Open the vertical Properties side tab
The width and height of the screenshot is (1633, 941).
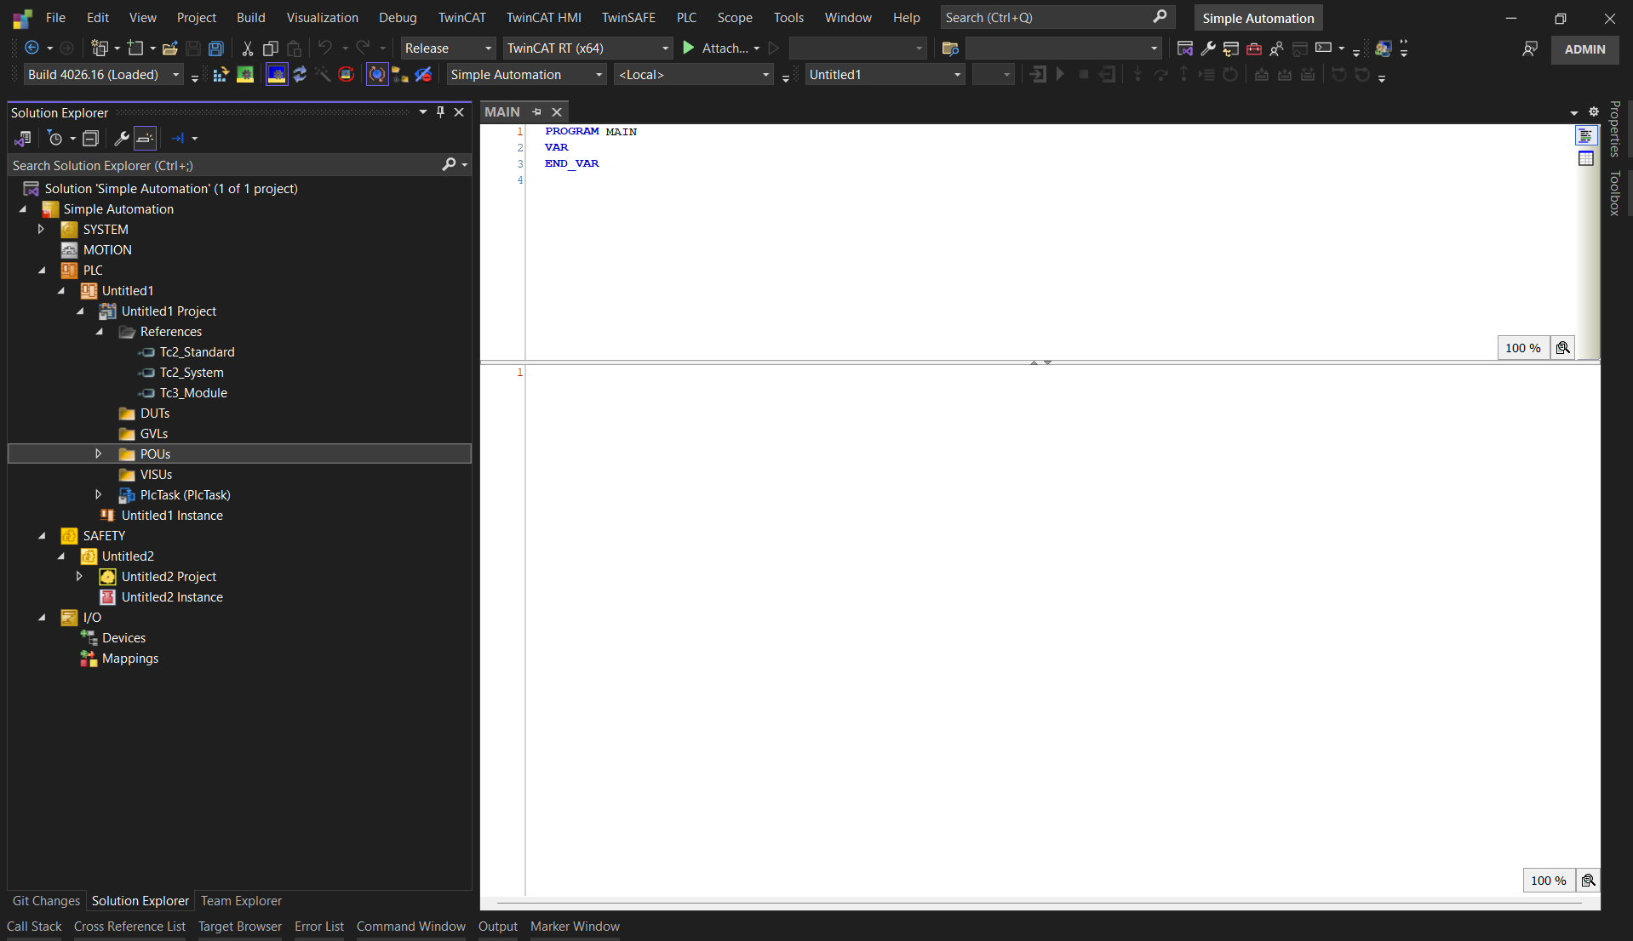[x=1614, y=128]
